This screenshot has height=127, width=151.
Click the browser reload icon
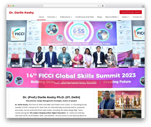(x=98, y=6)
